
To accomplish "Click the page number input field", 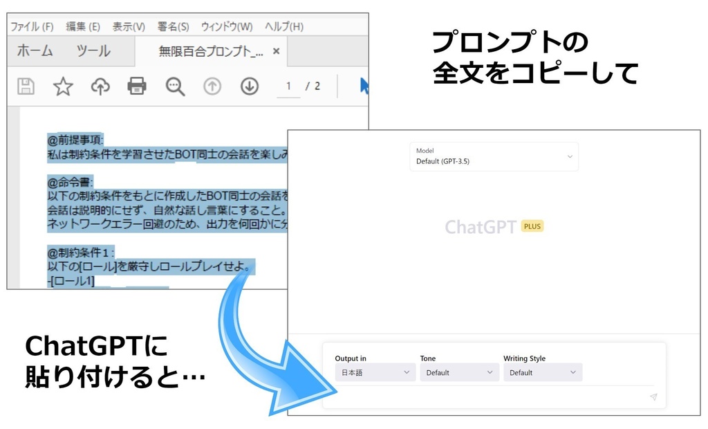I will click(x=288, y=86).
